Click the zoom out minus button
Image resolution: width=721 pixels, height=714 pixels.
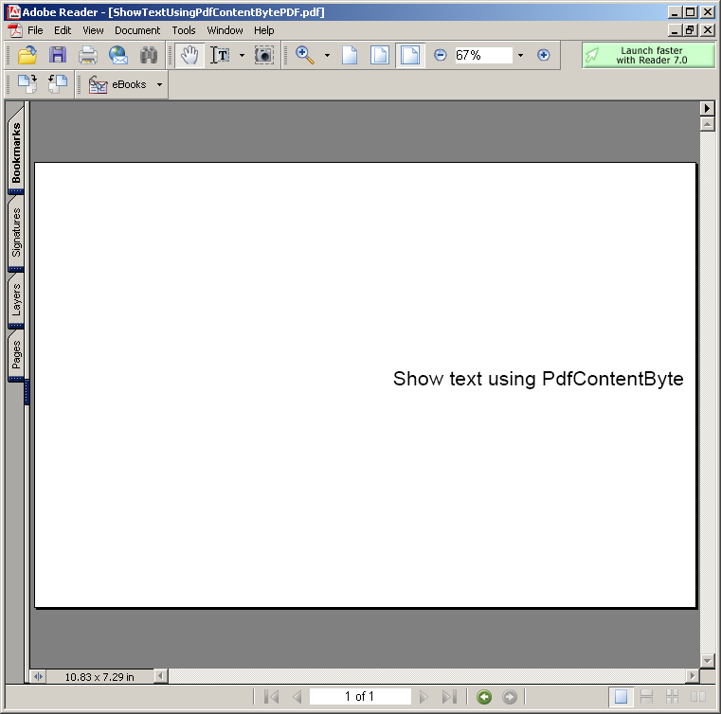pos(440,55)
